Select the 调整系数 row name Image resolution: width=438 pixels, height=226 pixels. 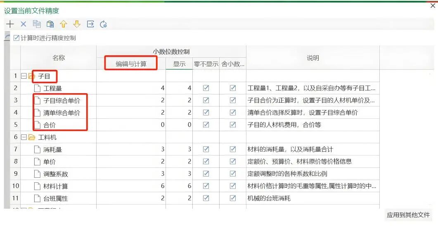coord(56,174)
